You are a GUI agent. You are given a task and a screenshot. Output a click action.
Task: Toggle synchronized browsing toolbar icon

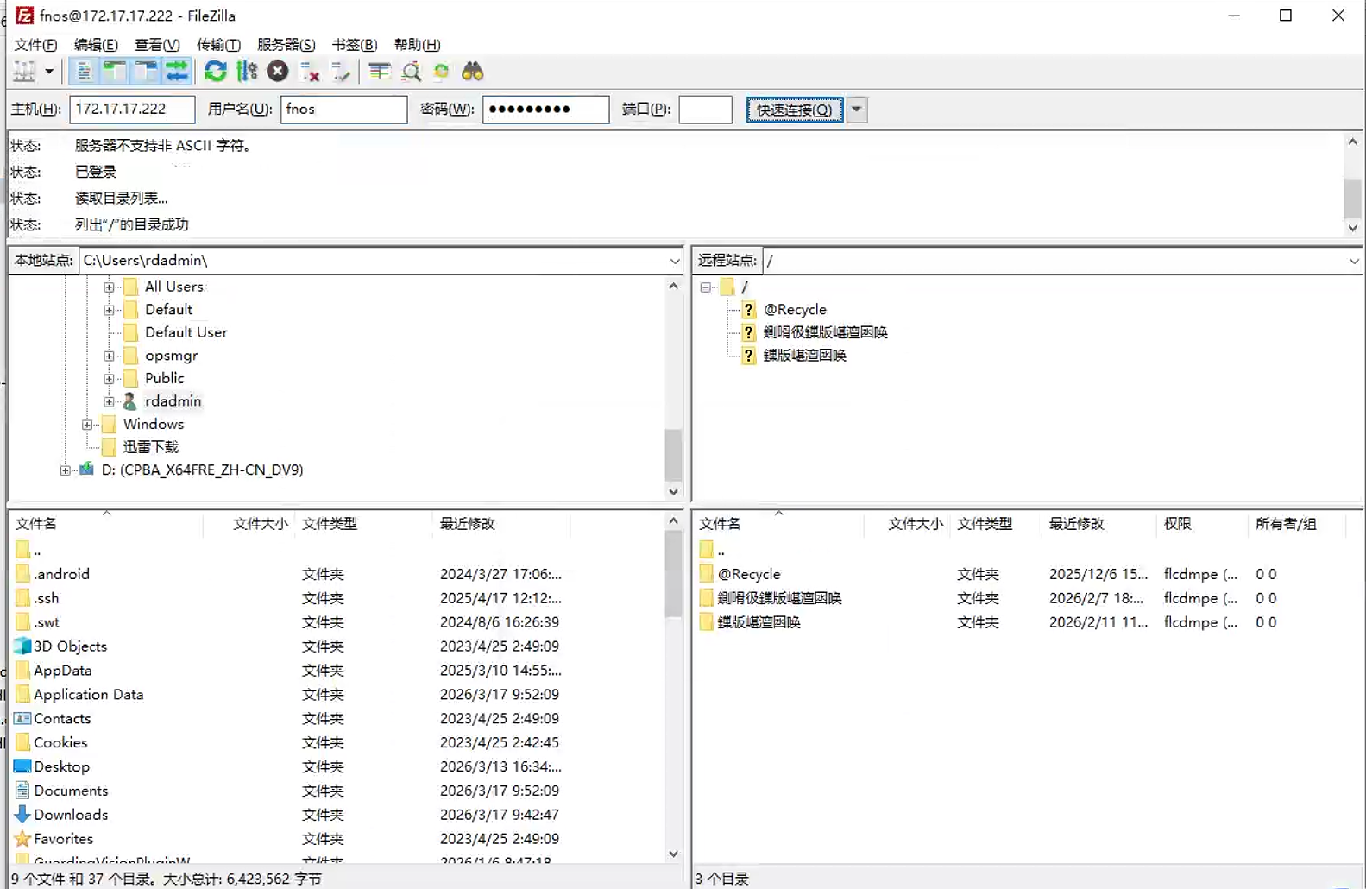pyautogui.click(x=441, y=72)
